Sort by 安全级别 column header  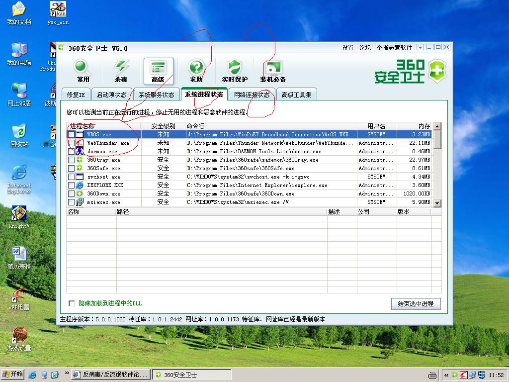(x=163, y=126)
